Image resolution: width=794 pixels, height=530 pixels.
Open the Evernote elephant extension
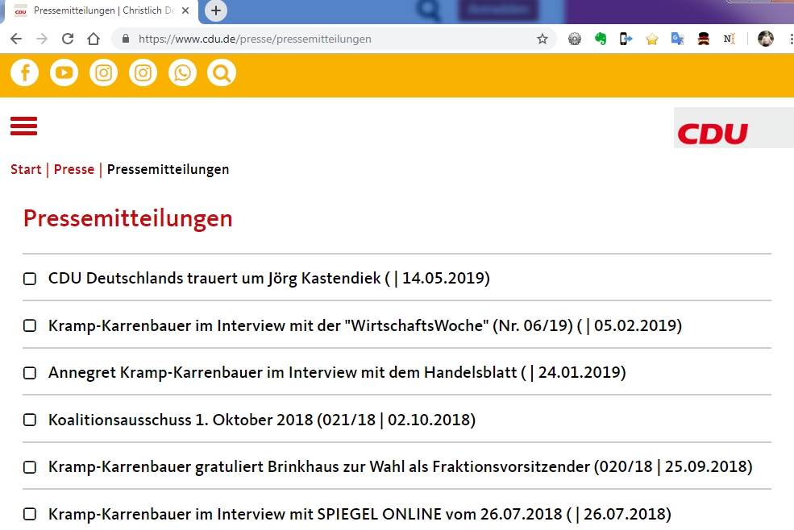point(601,39)
